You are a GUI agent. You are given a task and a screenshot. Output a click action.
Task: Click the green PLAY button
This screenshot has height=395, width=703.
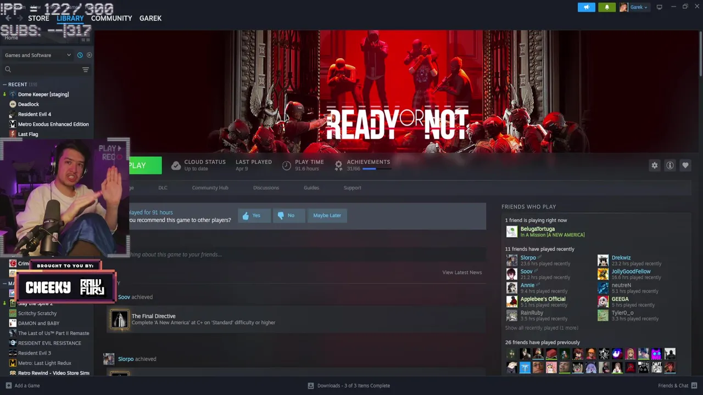pyautogui.click(x=145, y=165)
